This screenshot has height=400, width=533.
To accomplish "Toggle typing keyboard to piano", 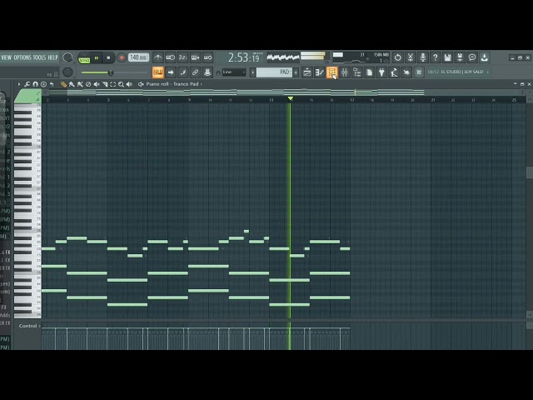I will coord(158,72).
